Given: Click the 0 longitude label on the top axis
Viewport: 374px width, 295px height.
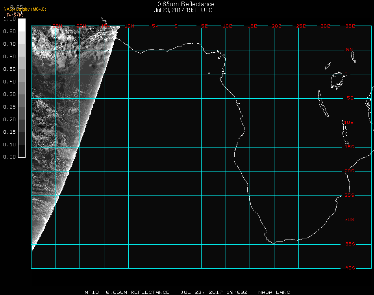Looking at the screenshot, I should [176, 26].
